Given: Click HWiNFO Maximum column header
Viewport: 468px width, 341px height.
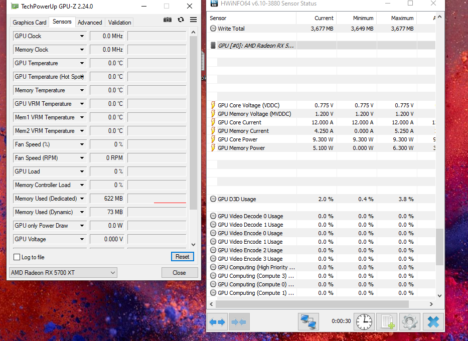Looking at the screenshot, I should (x=397, y=18).
